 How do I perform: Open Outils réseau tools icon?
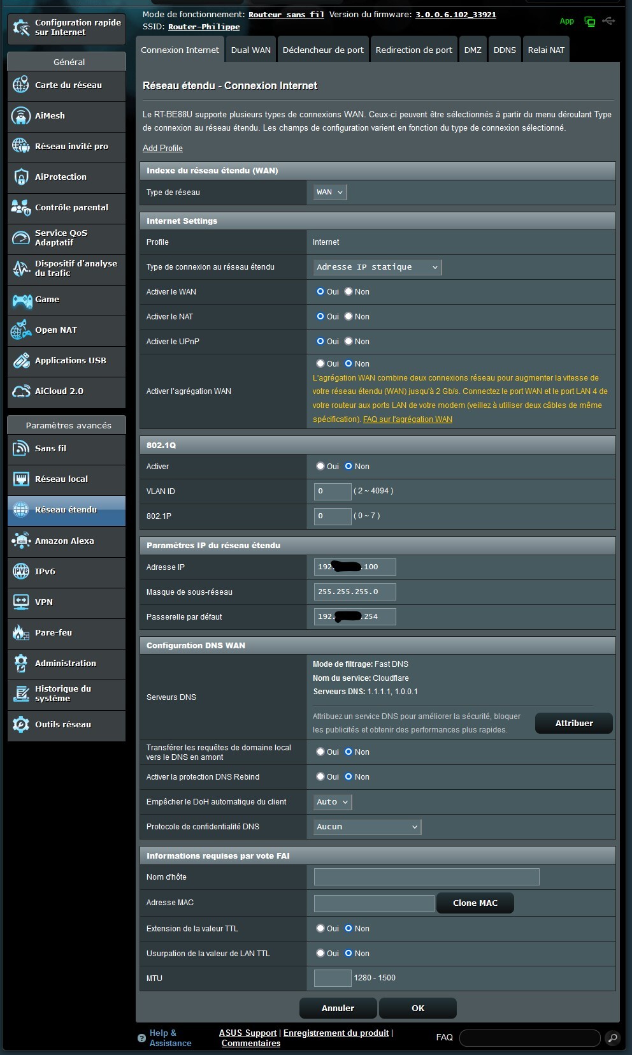tap(21, 724)
